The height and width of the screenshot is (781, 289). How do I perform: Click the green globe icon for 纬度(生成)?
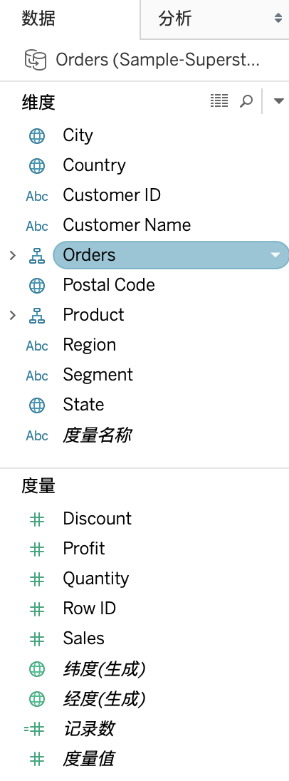[37, 669]
